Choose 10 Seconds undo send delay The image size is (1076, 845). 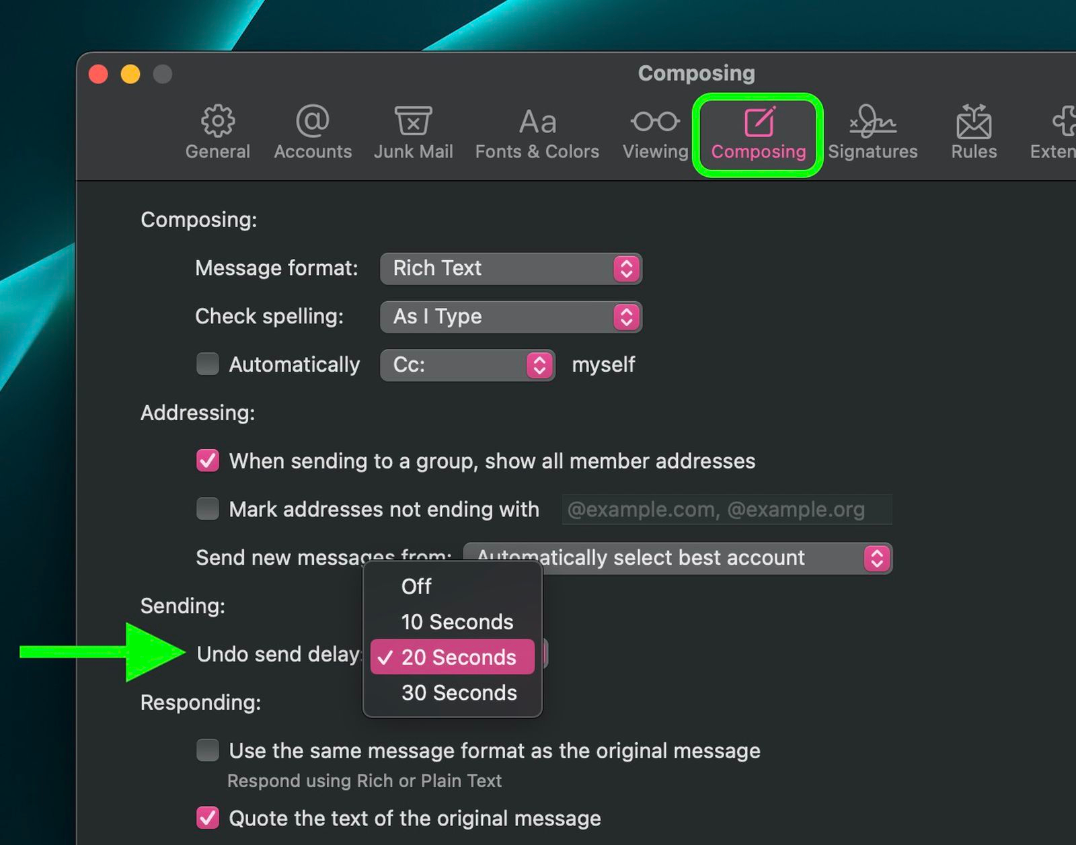click(452, 622)
